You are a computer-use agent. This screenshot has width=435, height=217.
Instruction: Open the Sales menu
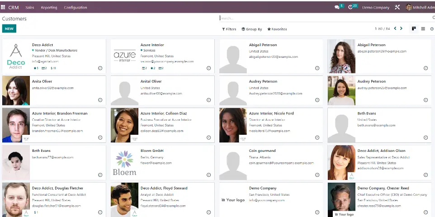[x=30, y=8]
